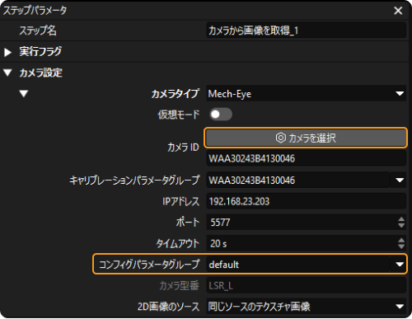Open the キャリブレーションパラメータグループ dropdown arrow

click(400, 181)
